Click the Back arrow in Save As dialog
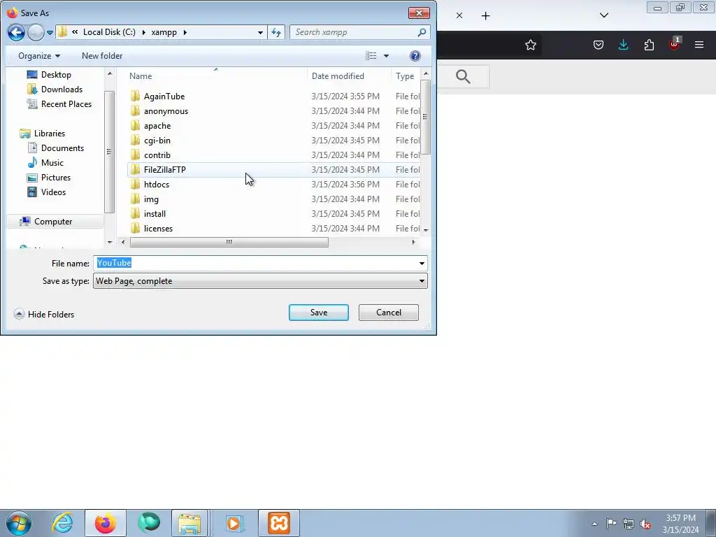 (x=16, y=32)
